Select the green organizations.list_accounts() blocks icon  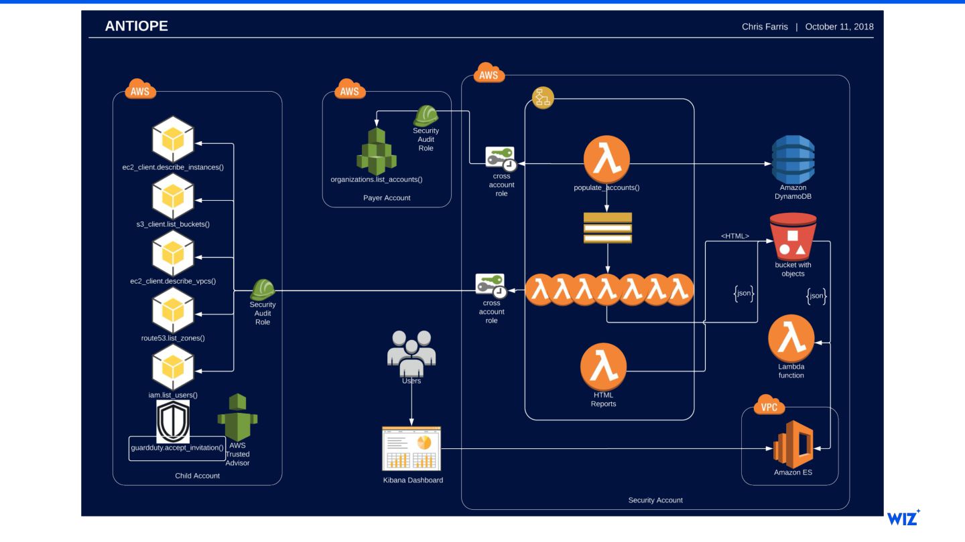tap(377, 151)
